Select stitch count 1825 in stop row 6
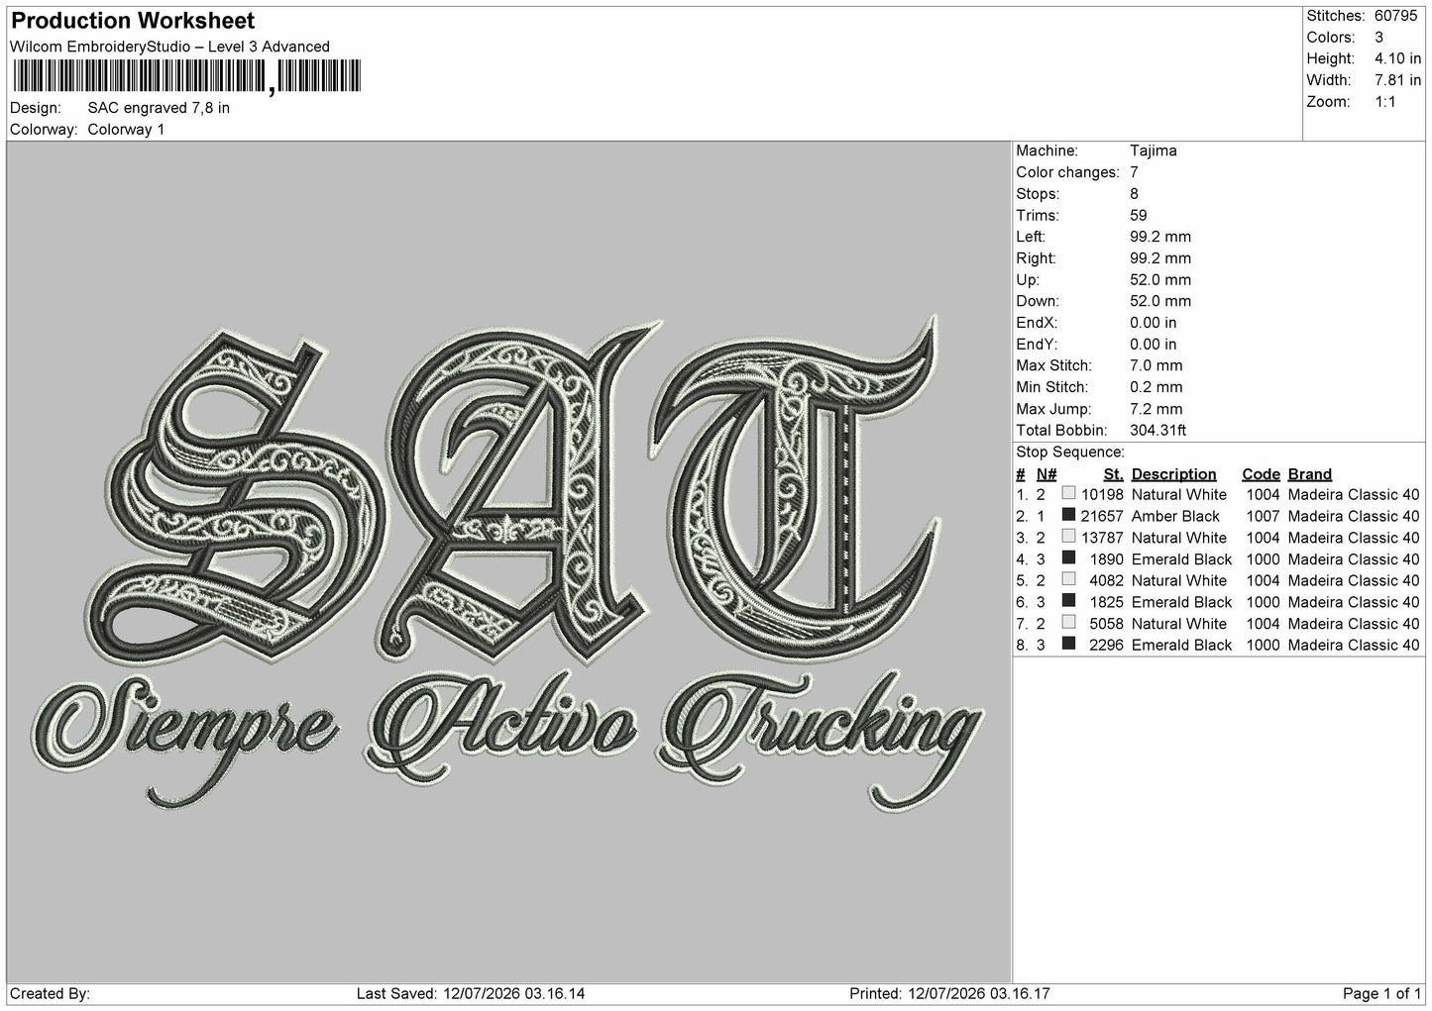Viewport: 1432px width, 1011px height. (1108, 602)
